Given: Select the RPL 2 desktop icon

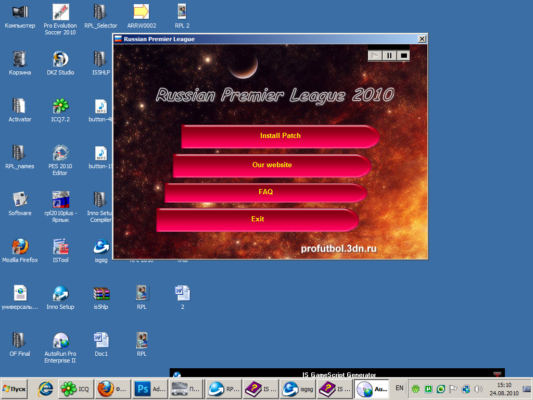Looking at the screenshot, I should [x=182, y=16].
